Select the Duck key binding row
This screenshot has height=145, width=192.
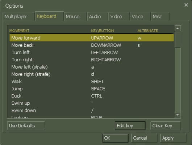(92, 96)
